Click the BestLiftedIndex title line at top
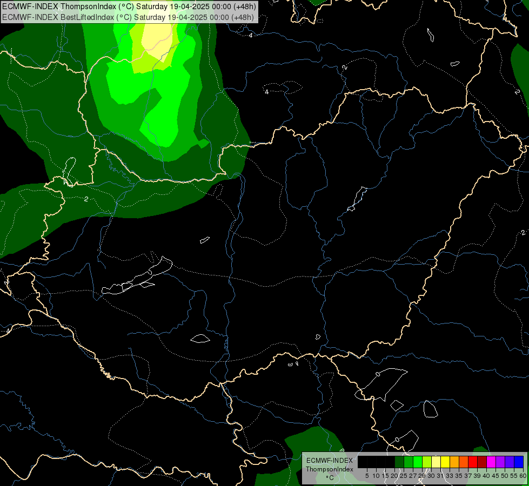Viewport: 529px width, 486px height. (x=128, y=17)
